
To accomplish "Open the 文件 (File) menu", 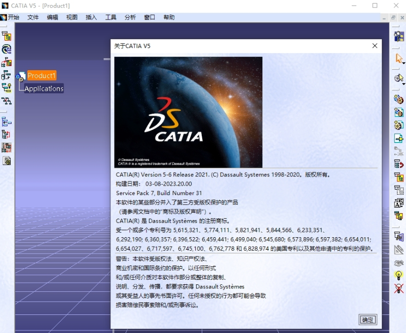I will (33, 18).
